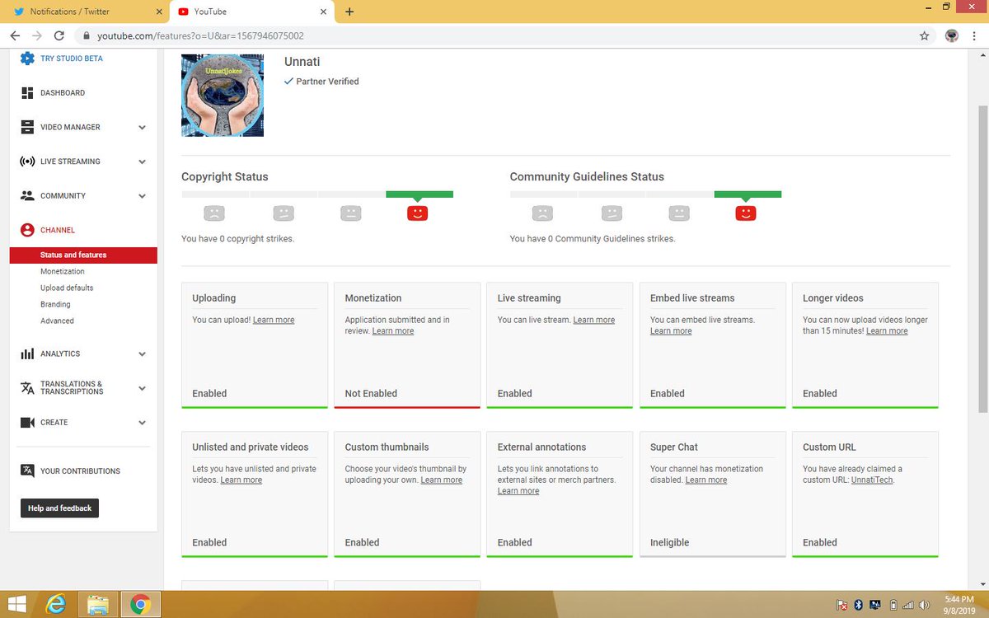Open Upload defaults in the Channel menu
The image size is (989, 618).
[67, 288]
